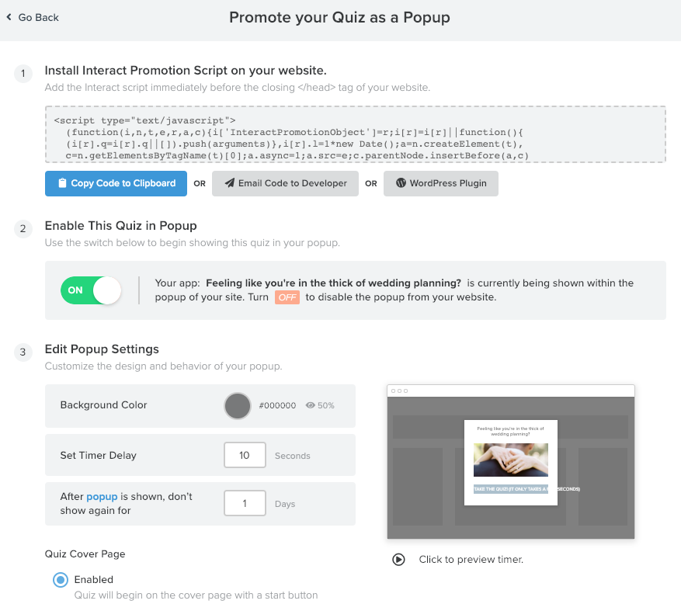This screenshot has width=681, height=604.
Task: Click the wedding quiz preview thumbnail
Action: coord(511,462)
